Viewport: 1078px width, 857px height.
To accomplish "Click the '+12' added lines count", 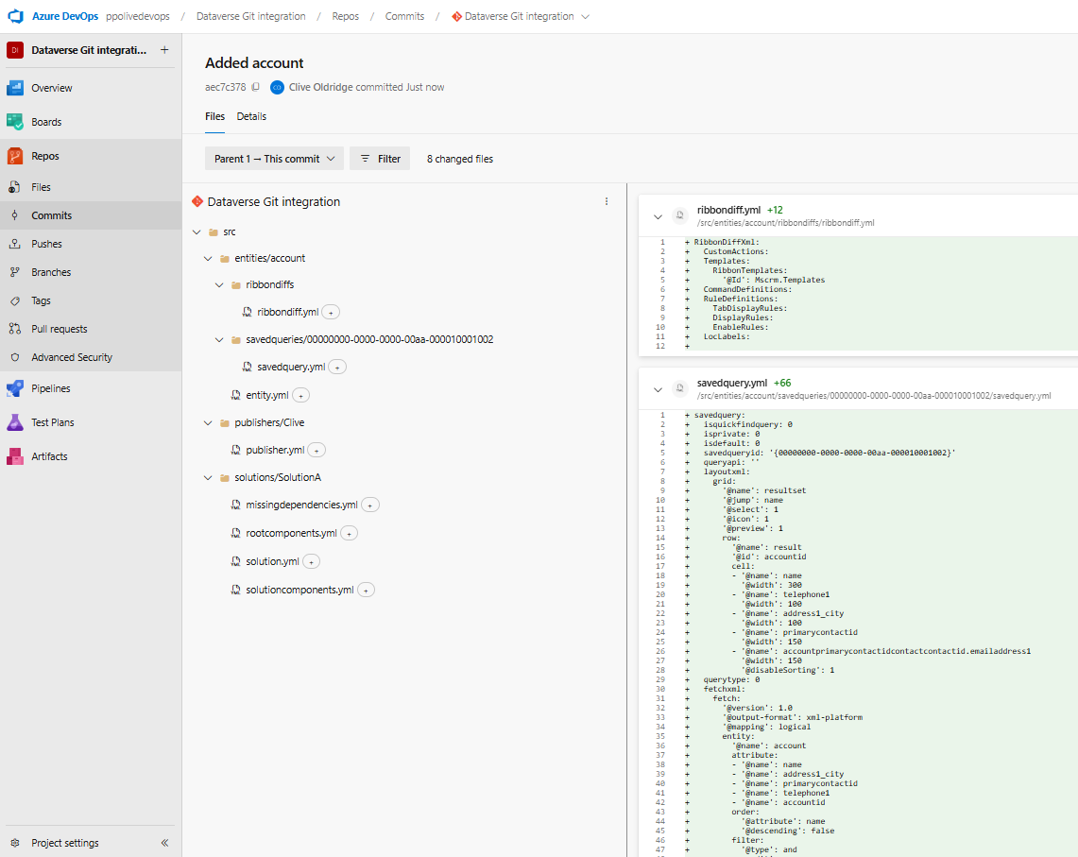I will (775, 210).
